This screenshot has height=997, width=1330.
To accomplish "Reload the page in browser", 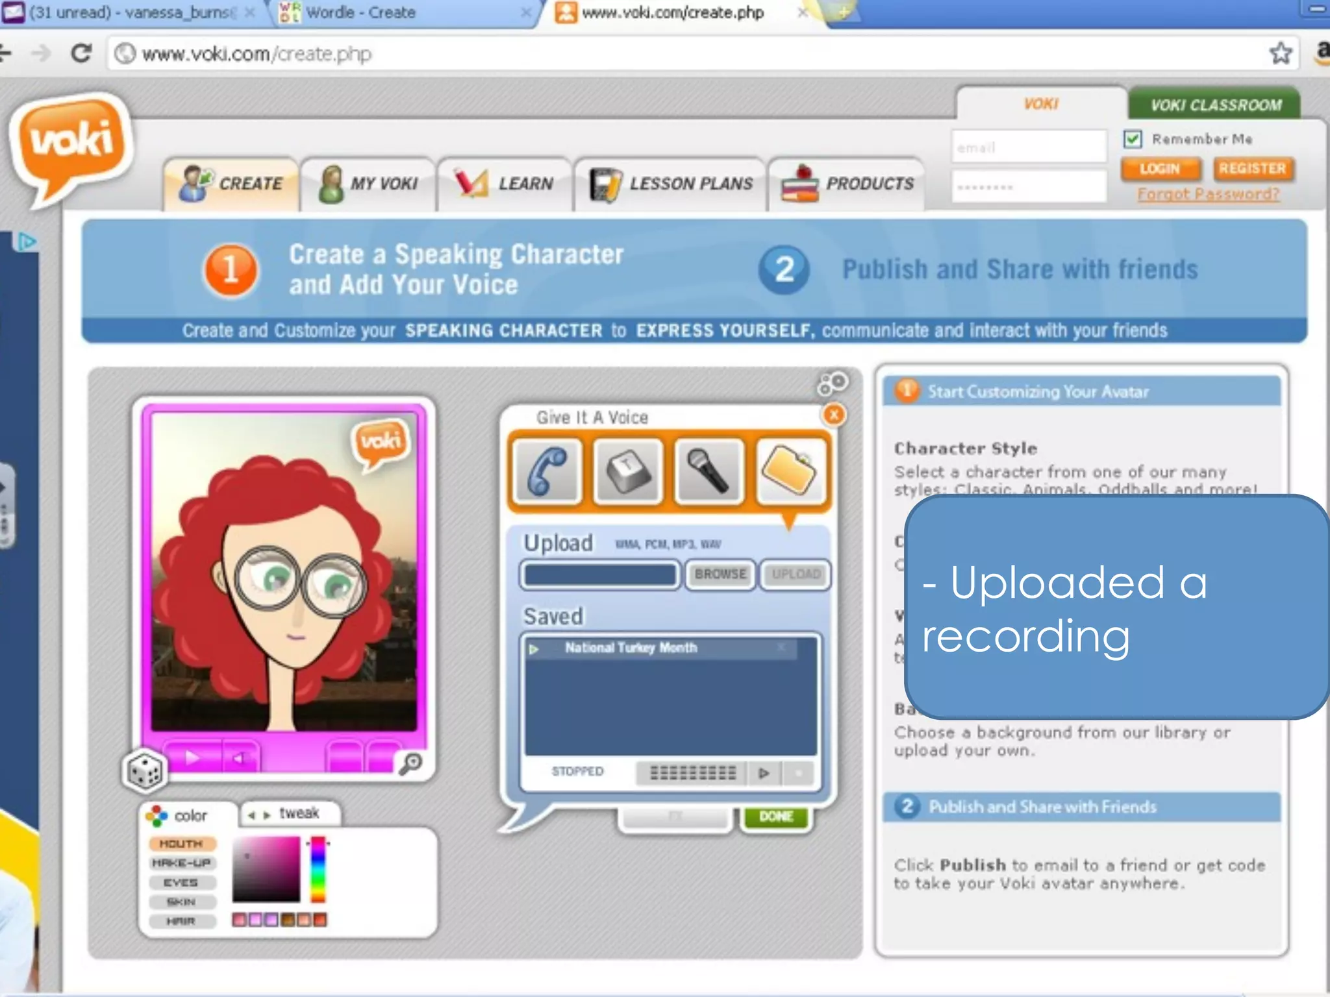I will pos(81,53).
